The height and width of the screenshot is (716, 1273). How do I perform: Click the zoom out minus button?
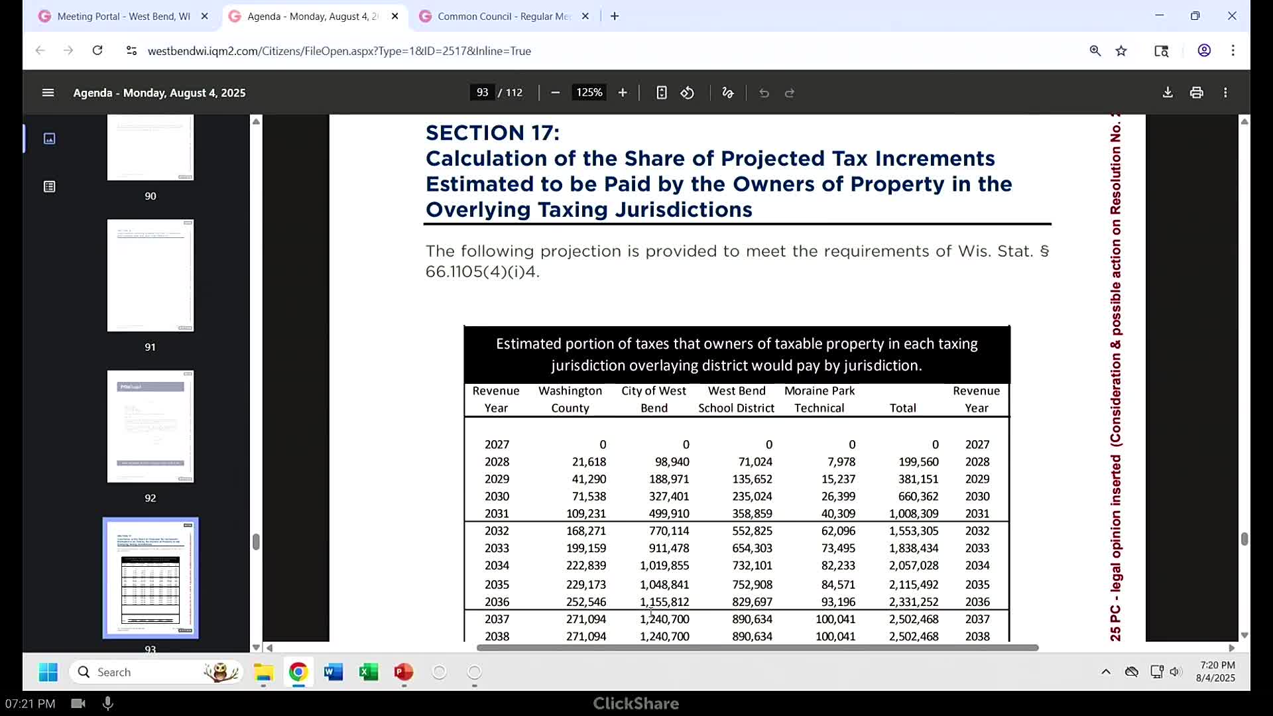[x=556, y=93]
